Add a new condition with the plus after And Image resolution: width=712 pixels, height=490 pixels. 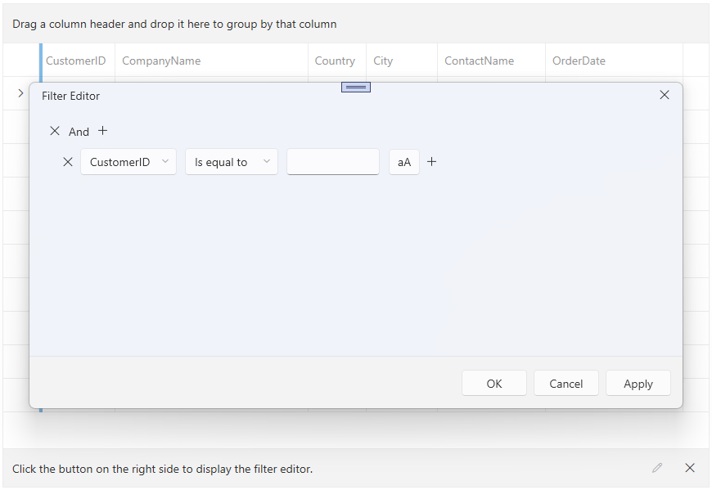pos(103,131)
